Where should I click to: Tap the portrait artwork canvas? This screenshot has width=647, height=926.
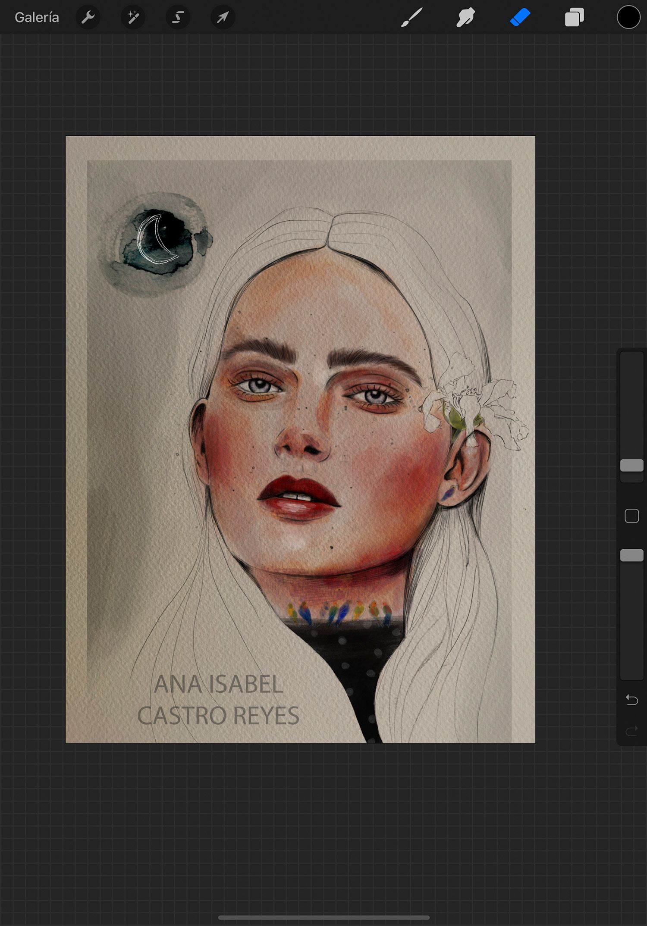300,439
